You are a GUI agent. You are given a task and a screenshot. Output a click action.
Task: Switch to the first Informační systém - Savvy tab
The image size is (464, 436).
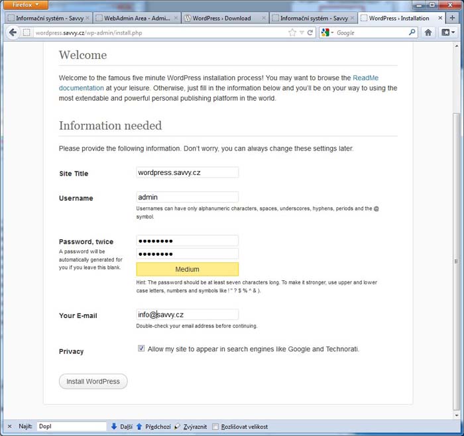48,18
